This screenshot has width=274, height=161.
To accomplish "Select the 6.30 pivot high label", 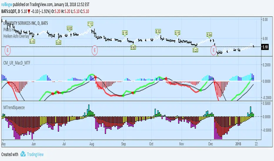I will coord(158,31).
